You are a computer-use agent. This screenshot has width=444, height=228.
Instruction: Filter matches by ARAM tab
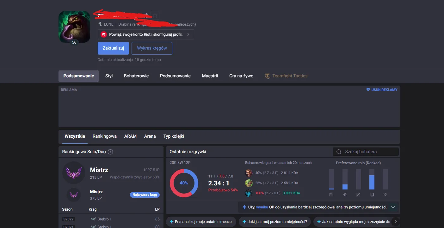tap(130, 136)
